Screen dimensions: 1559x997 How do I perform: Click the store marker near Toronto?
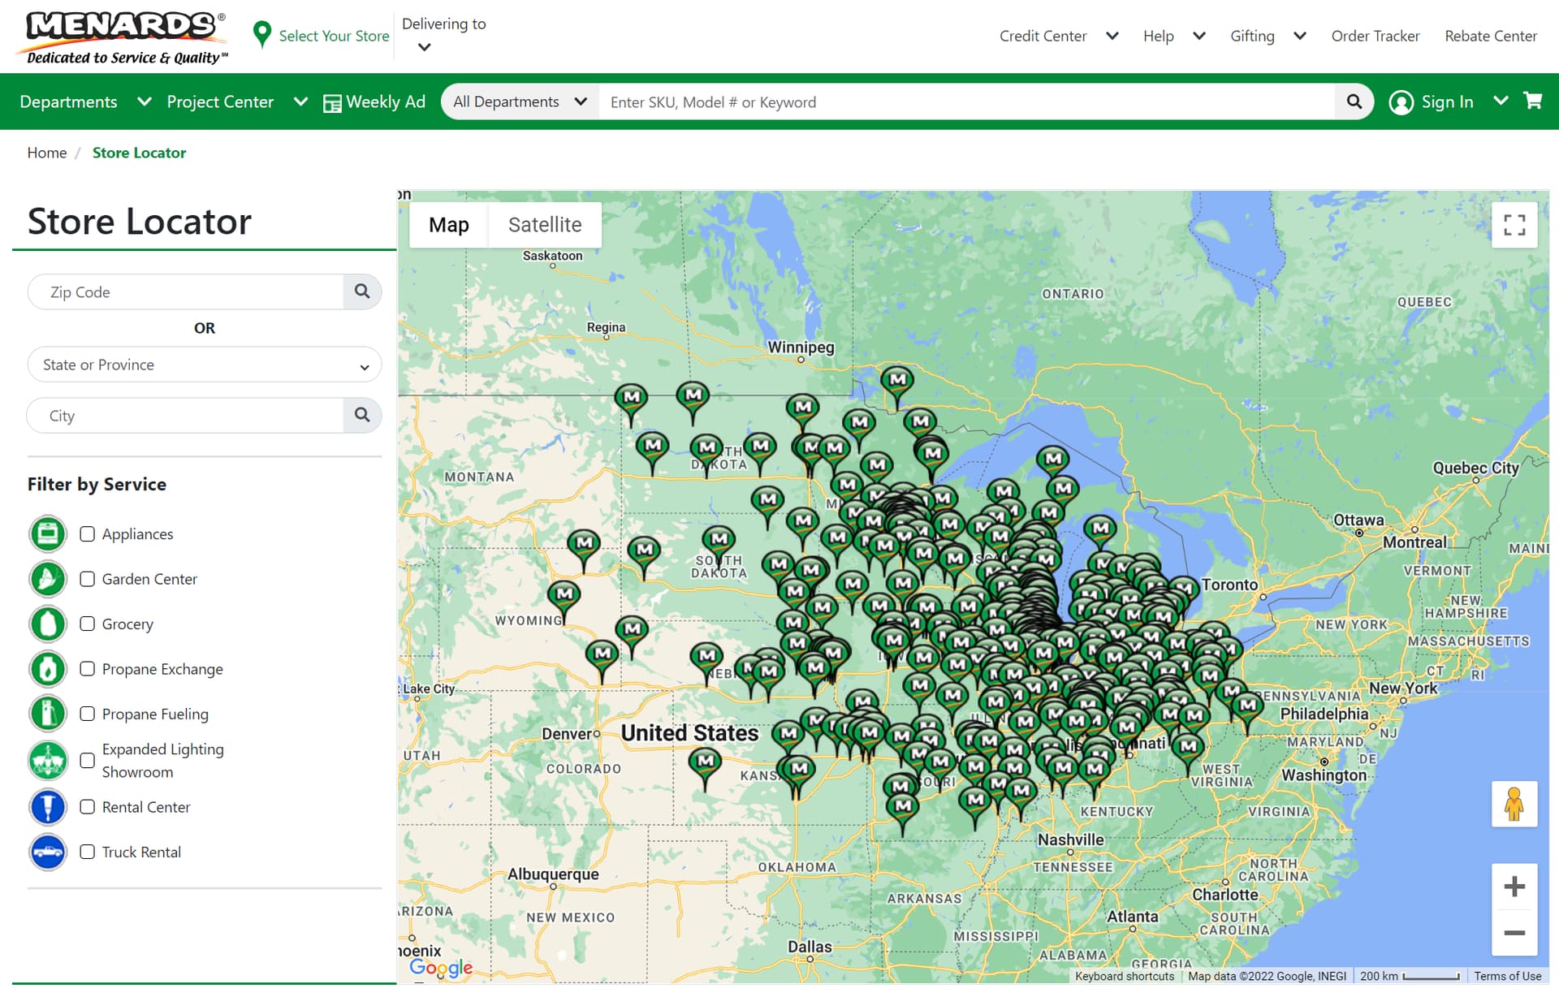tap(1183, 588)
